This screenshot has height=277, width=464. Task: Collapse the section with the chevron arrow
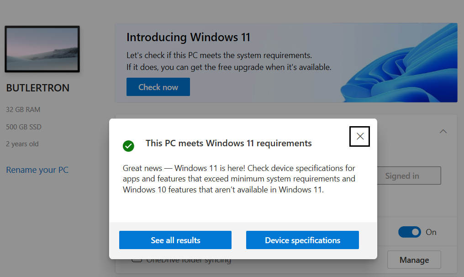(x=443, y=131)
